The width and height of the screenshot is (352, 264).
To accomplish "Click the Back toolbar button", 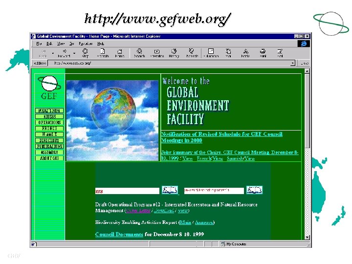I will pyautogui.click(x=43, y=53).
